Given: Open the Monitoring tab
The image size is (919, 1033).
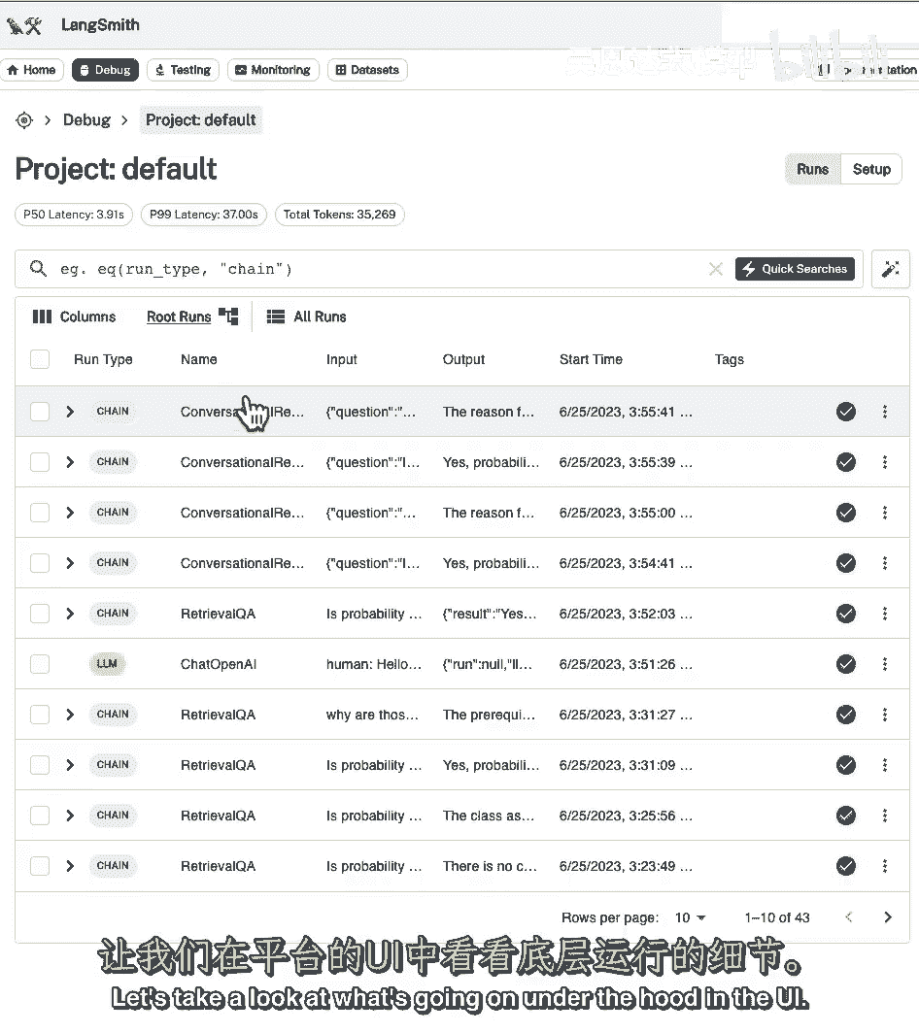Looking at the screenshot, I should pos(273,70).
